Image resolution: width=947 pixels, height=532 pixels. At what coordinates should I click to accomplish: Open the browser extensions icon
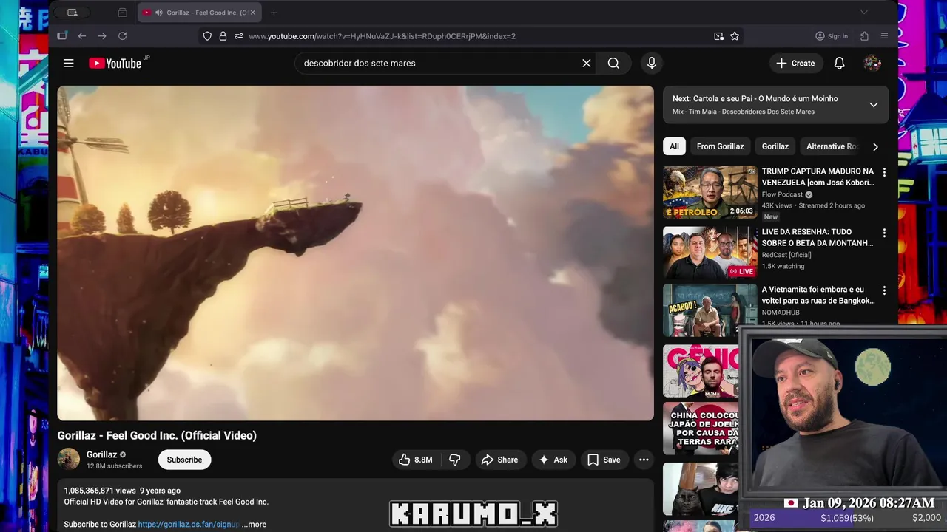pyautogui.click(x=864, y=36)
